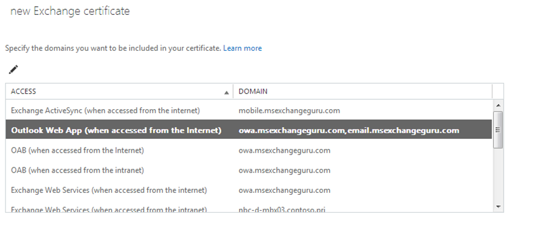This screenshot has width=542, height=232.
Task: Click the scrollbar track below the thumb
Action: point(498,176)
